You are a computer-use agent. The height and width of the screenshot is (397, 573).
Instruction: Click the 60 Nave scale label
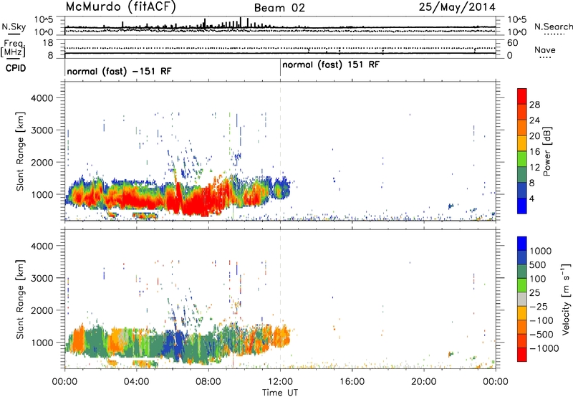513,43
